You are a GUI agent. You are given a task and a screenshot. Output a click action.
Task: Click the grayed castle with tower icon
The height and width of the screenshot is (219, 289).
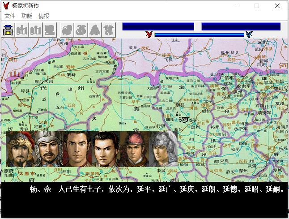36,30
